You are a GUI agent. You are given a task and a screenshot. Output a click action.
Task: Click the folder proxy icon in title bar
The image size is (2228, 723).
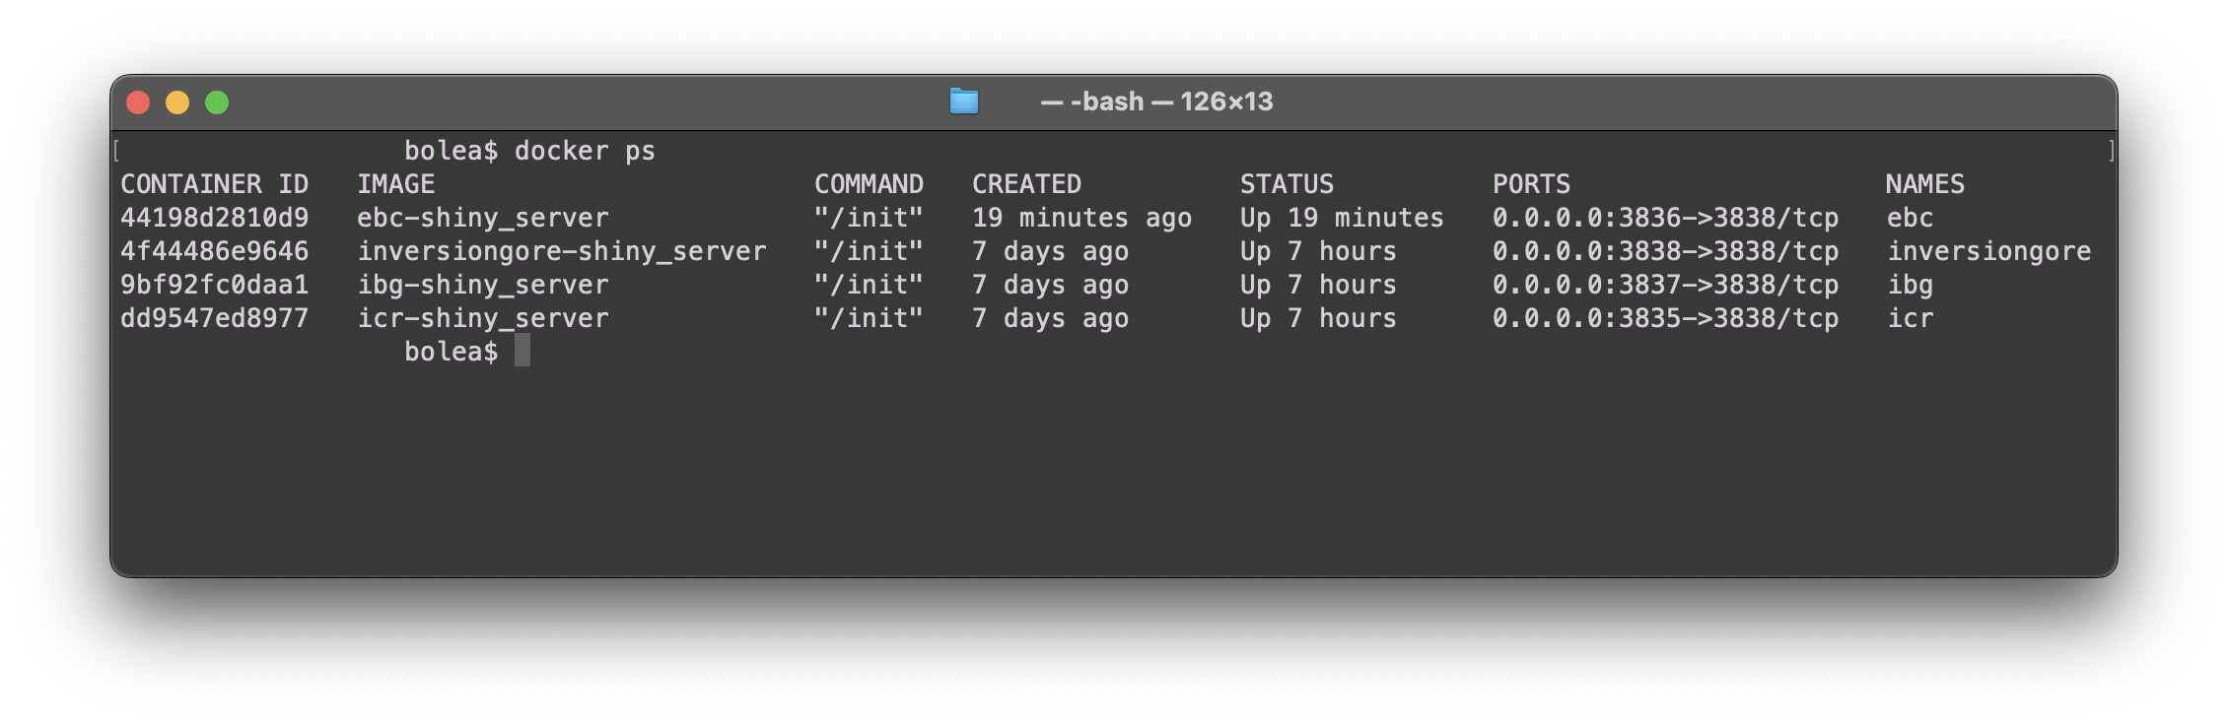pos(963,101)
